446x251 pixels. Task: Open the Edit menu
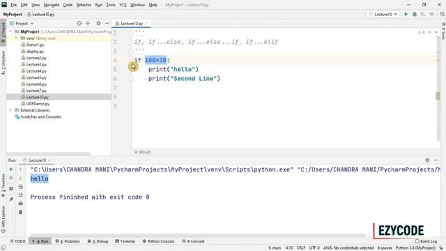24,5
